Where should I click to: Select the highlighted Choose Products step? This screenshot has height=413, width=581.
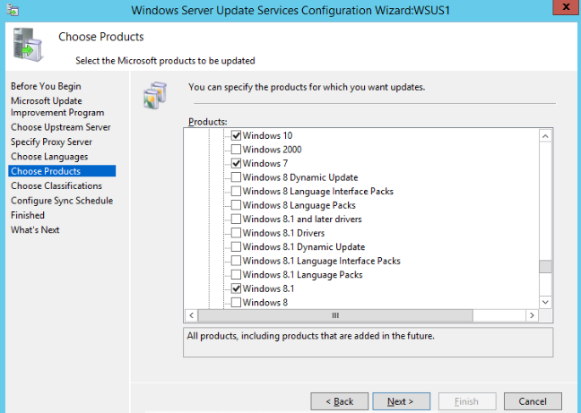coord(62,171)
